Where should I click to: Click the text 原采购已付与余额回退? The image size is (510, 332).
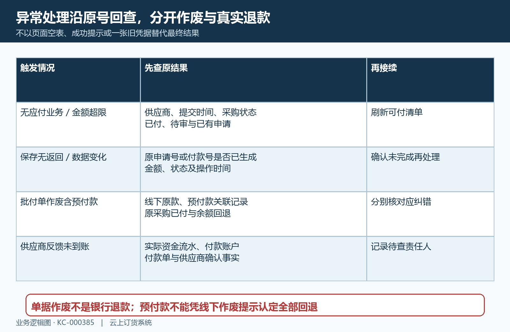point(188,213)
